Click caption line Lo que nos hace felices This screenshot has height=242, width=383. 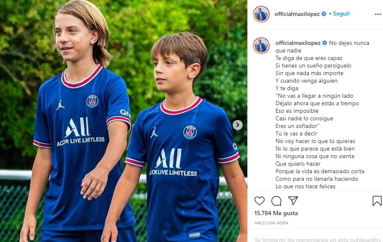coord(305,186)
